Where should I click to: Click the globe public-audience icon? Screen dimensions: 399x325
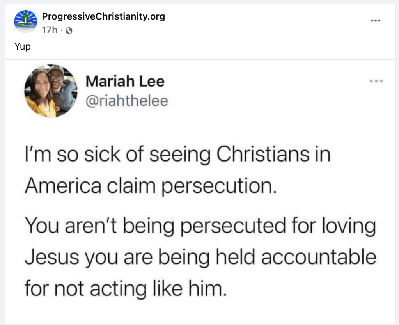pos(69,30)
